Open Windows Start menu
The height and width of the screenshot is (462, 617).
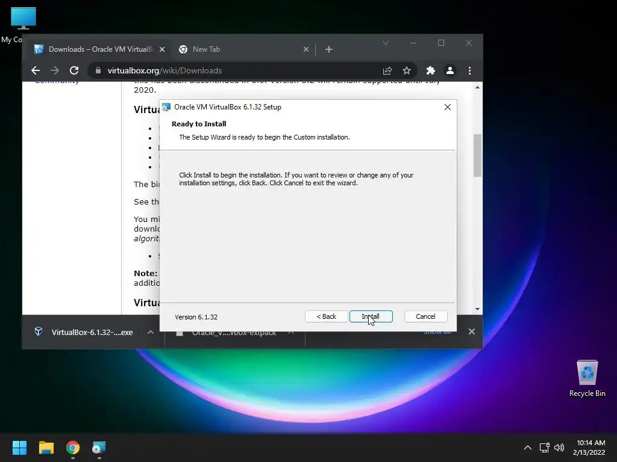pyautogui.click(x=19, y=448)
